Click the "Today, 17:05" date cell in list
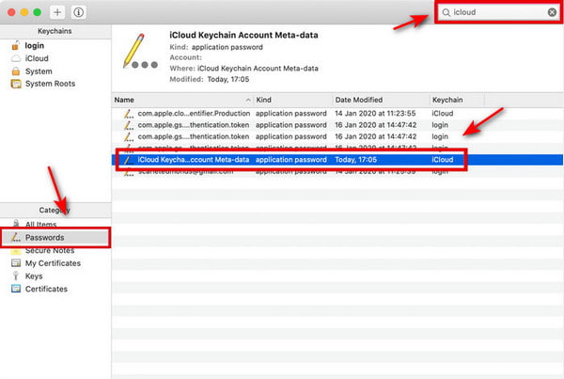The width and height of the screenshot is (564, 379). coord(355,160)
